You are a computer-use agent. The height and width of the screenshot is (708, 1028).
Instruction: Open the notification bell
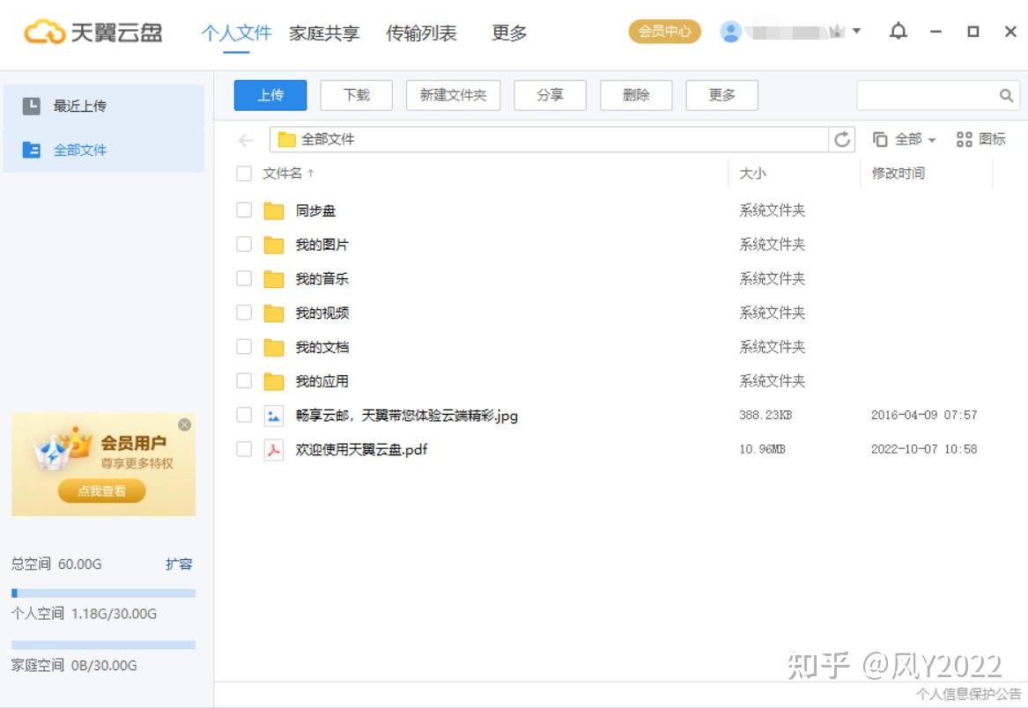coord(899,31)
